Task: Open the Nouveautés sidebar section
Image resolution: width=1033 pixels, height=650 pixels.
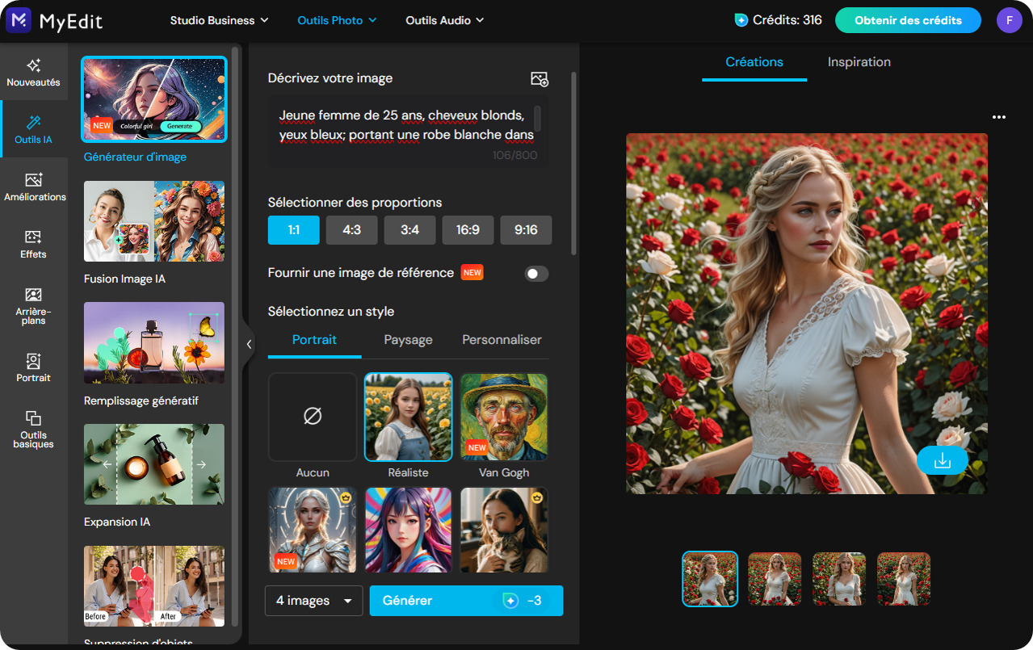Action: [34, 72]
